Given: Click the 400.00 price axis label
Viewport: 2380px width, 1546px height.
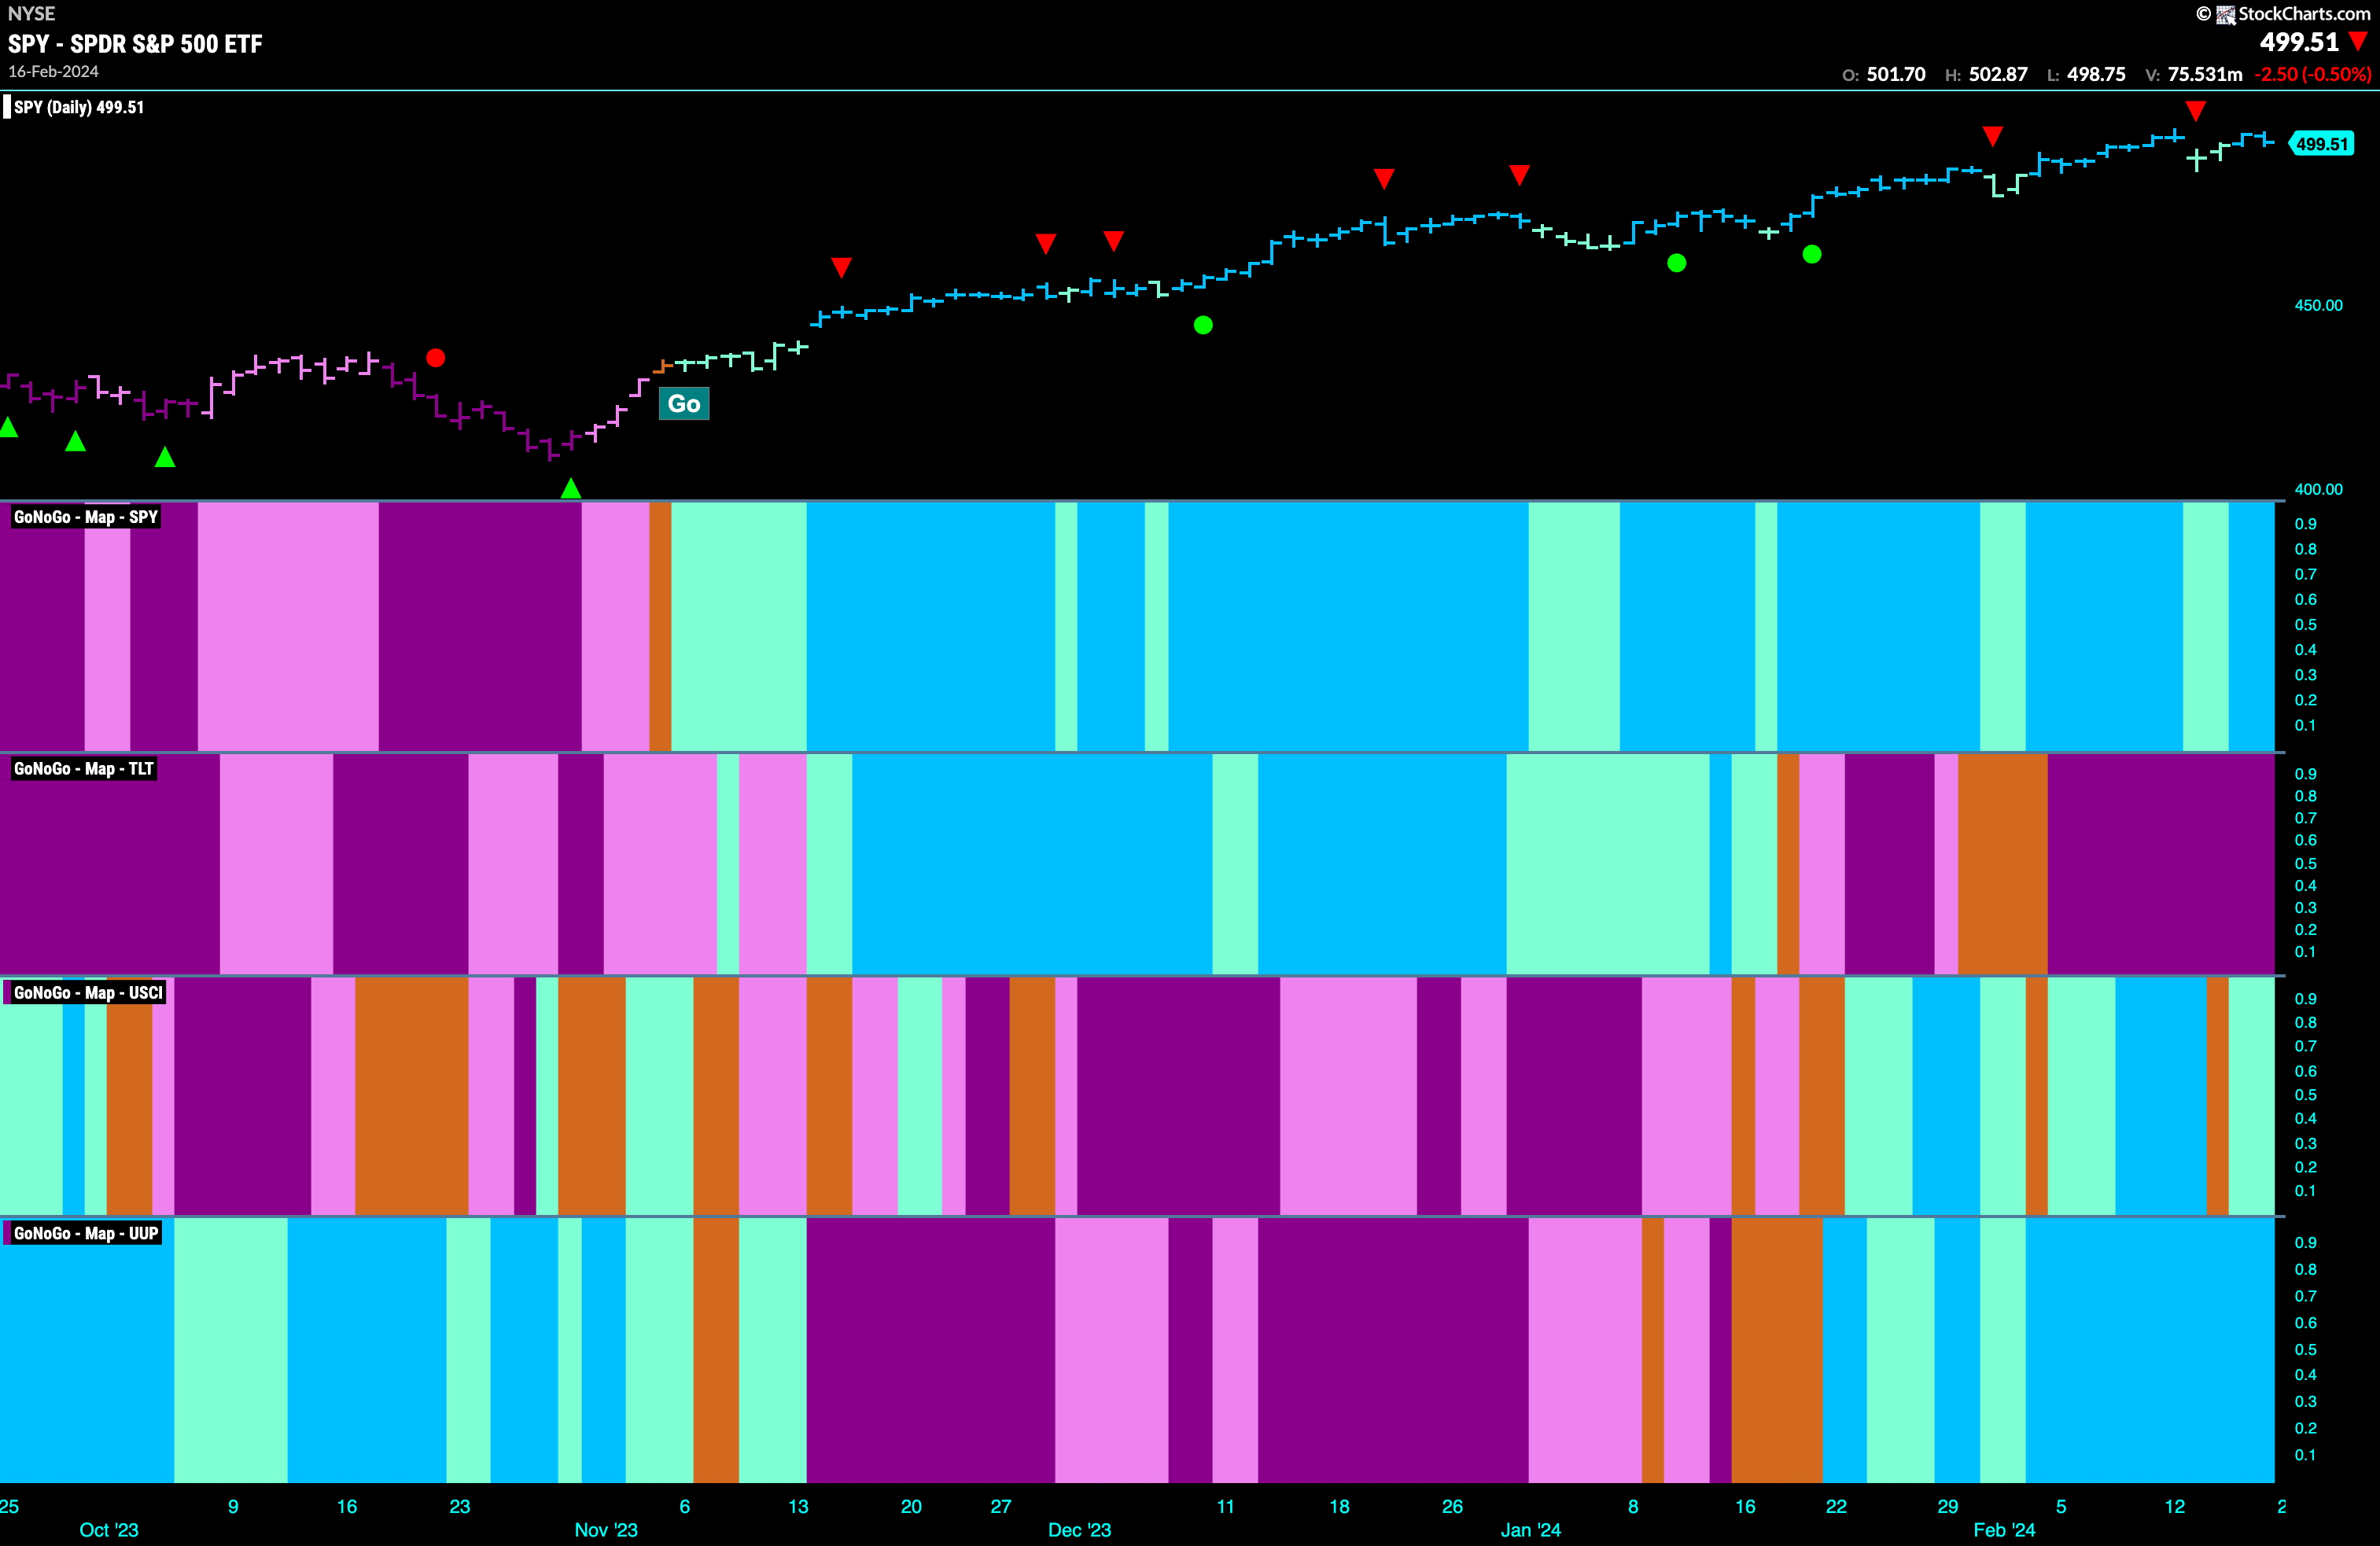Looking at the screenshot, I should click(x=2318, y=489).
